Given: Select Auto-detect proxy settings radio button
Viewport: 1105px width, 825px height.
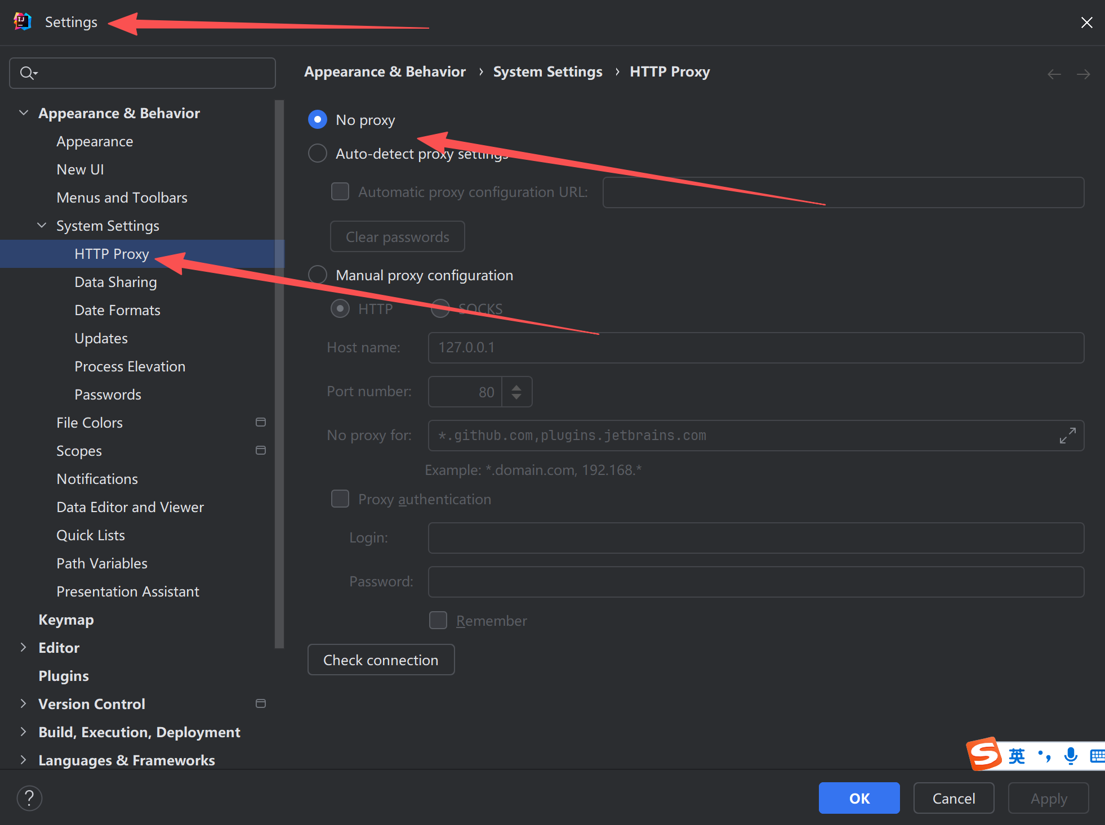Looking at the screenshot, I should click(318, 154).
